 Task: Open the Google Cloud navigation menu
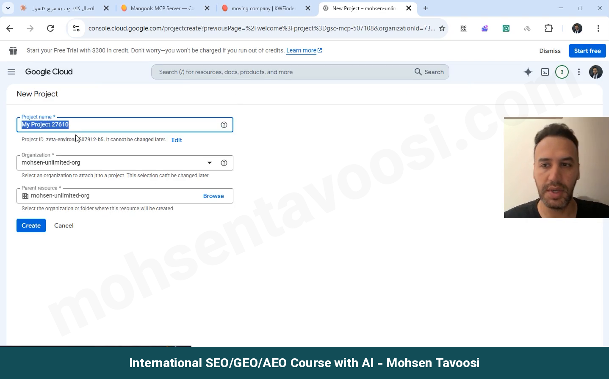(11, 72)
